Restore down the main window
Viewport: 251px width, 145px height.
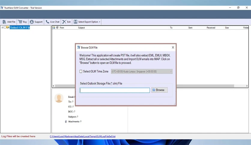click(238, 8)
